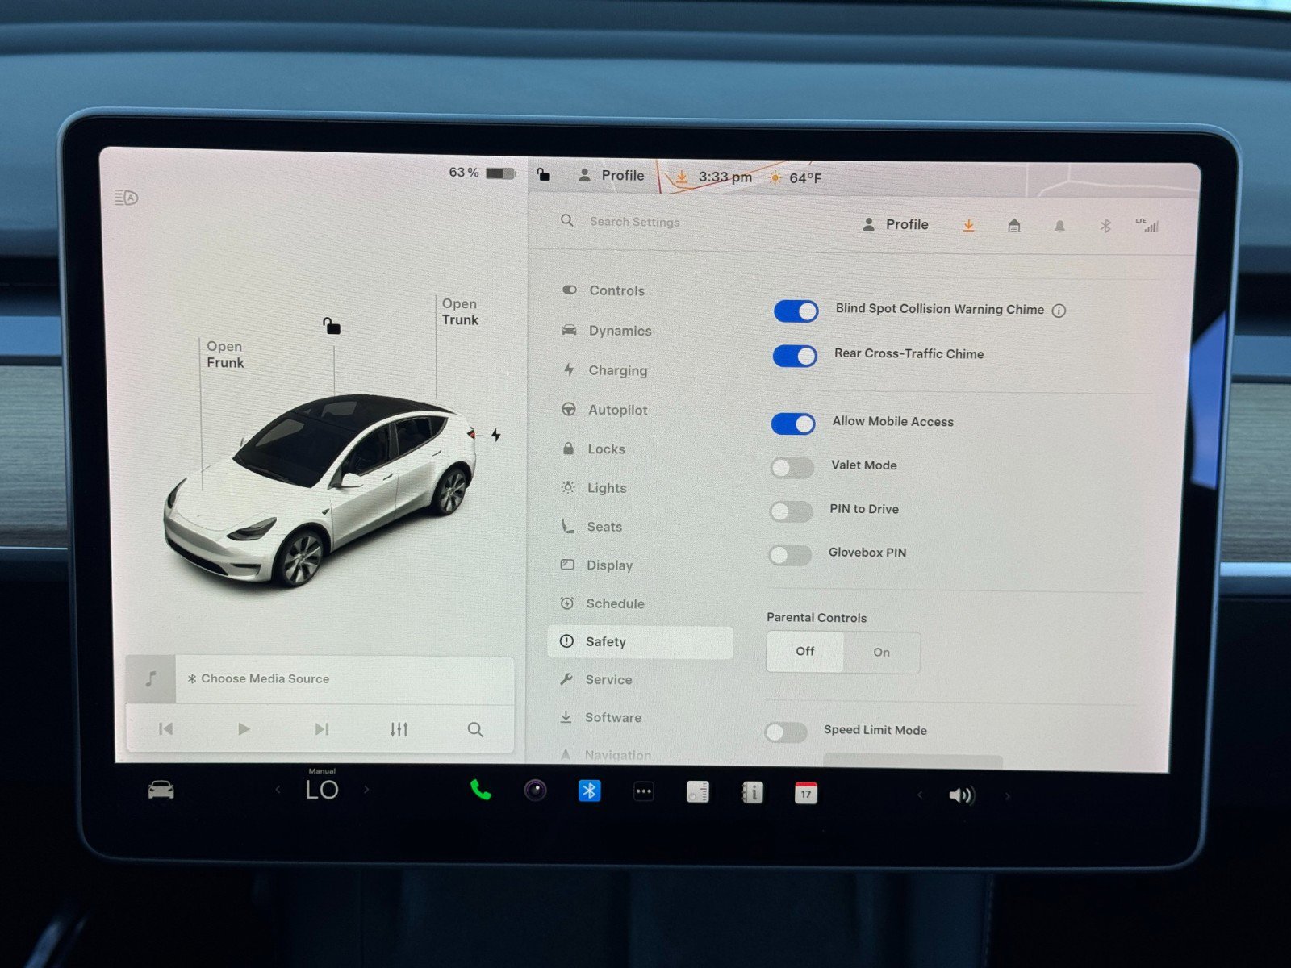Viewport: 1291px width, 968px height.
Task: Select the Service settings section
Action: 609,680
